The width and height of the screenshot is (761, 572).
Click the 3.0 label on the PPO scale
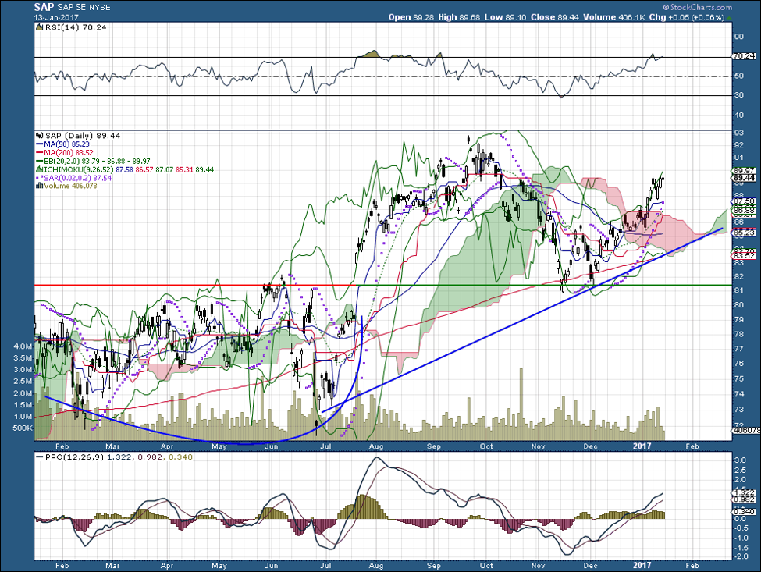(x=740, y=460)
